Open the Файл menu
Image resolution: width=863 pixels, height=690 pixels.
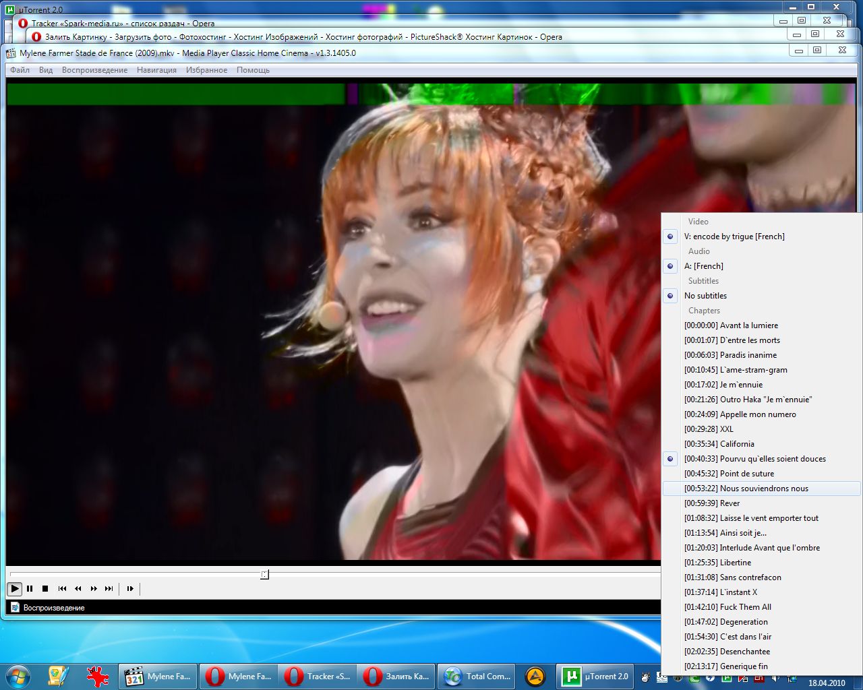click(20, 70)
